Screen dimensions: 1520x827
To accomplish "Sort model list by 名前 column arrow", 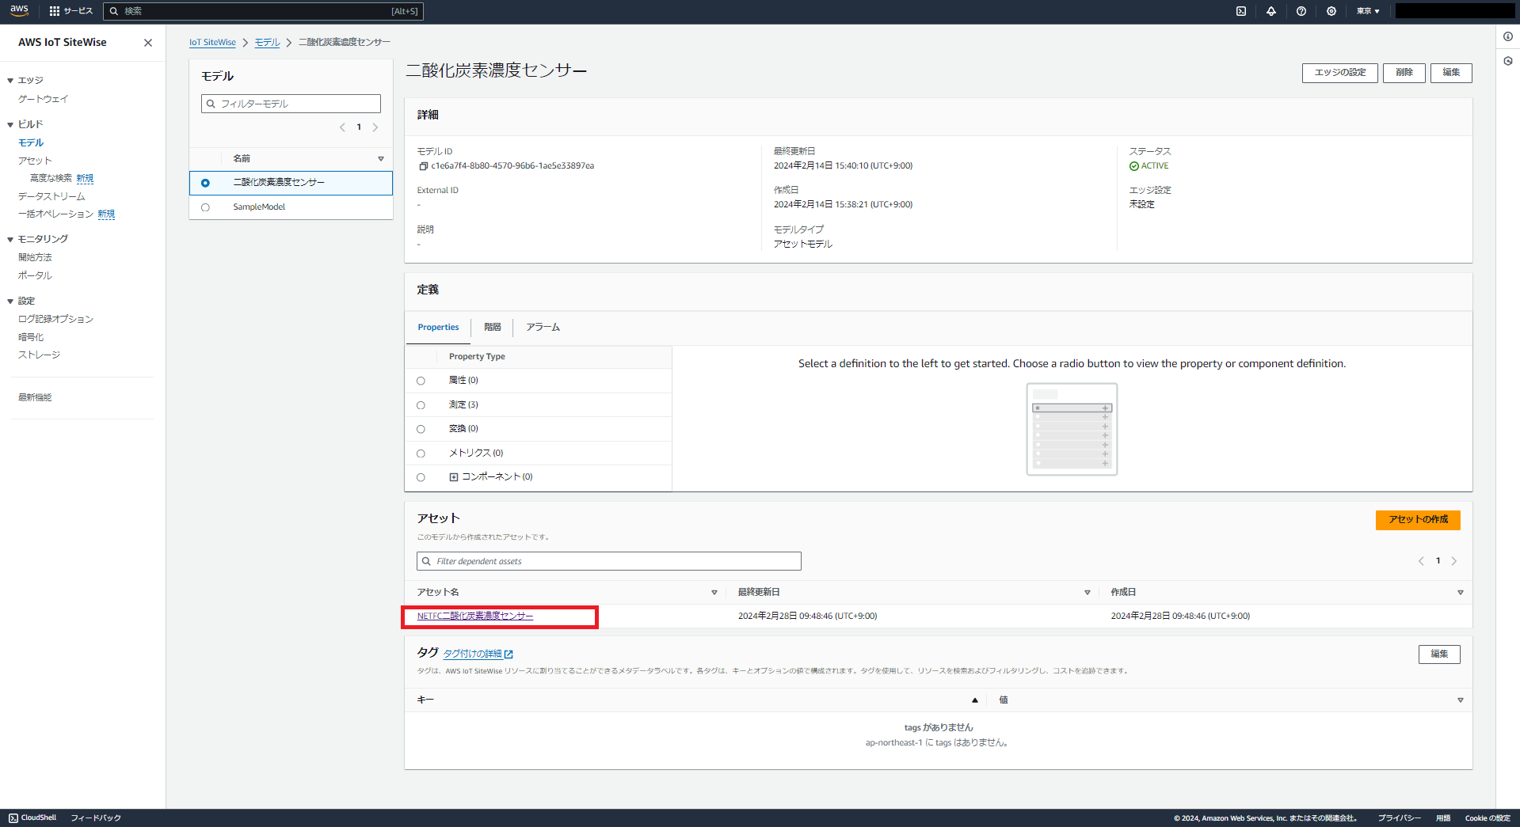I will point(381,159).
